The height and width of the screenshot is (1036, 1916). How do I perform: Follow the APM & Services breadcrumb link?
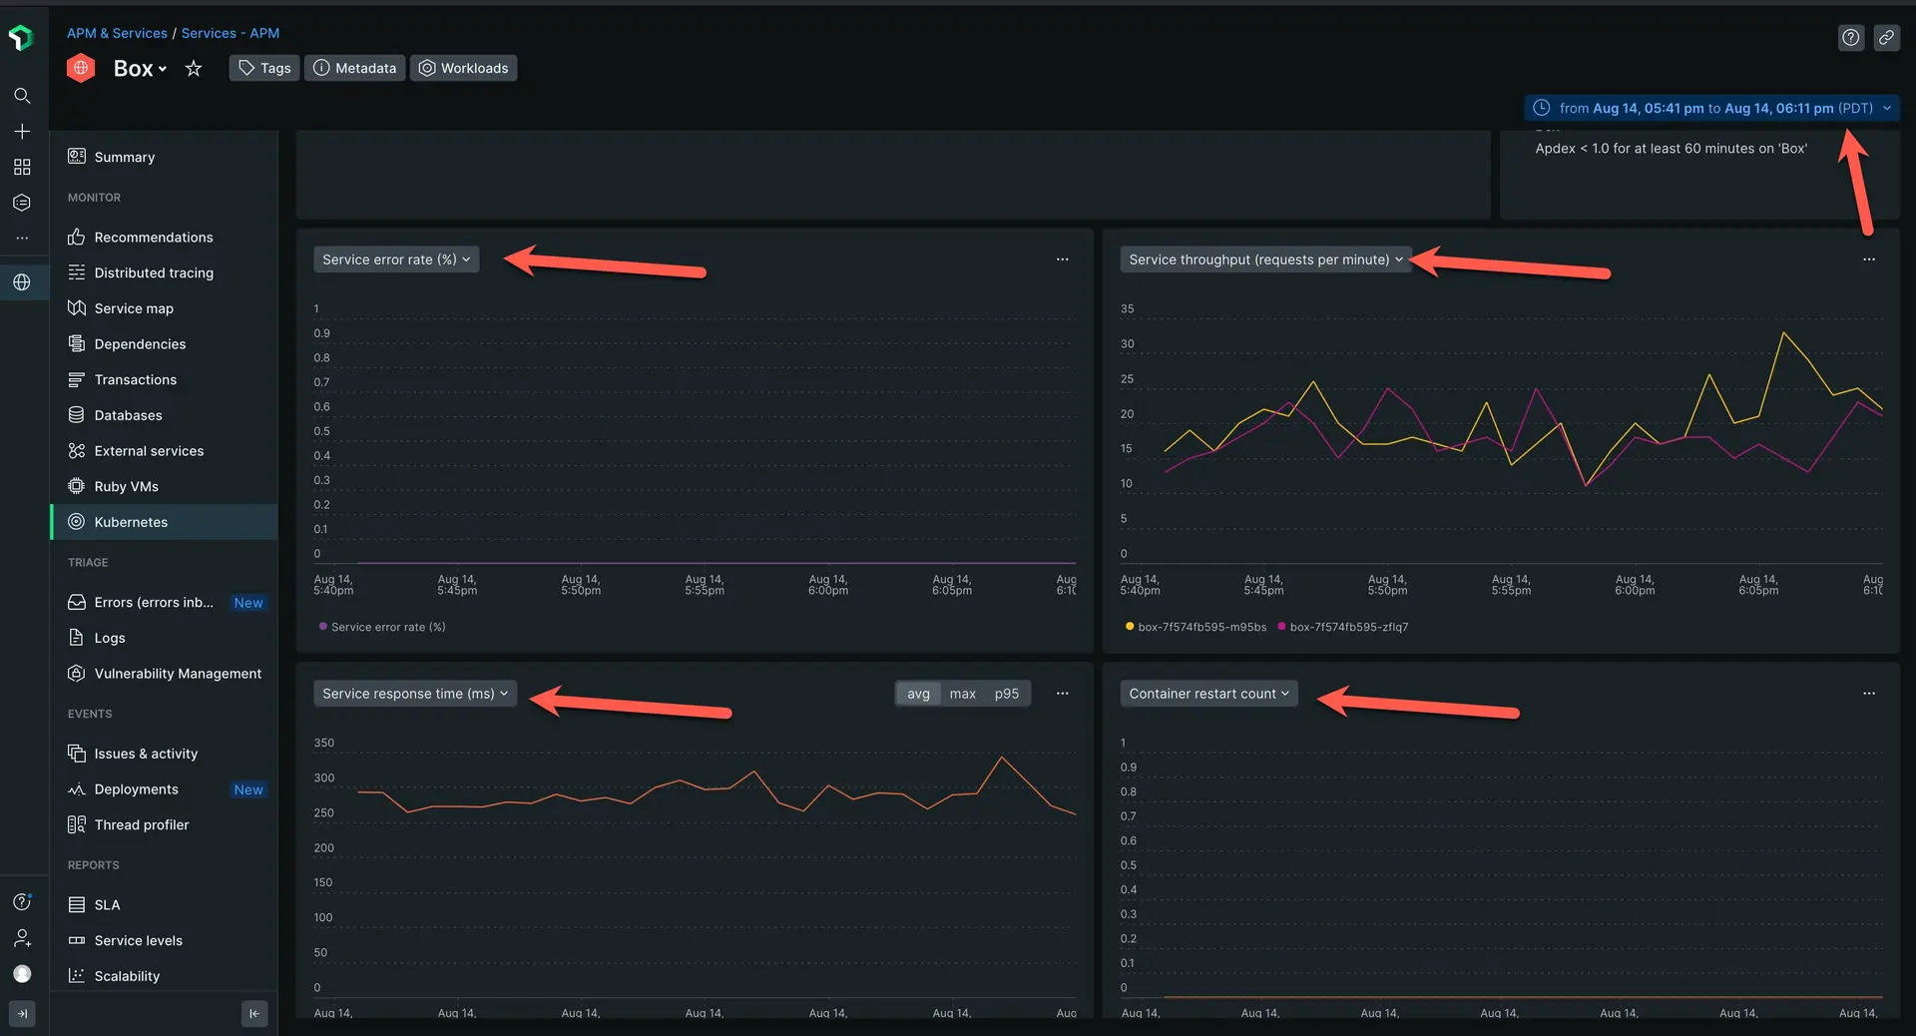click(x=117, y=33)
